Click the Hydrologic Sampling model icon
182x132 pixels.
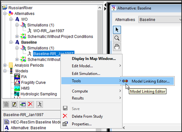pos(17,94)
